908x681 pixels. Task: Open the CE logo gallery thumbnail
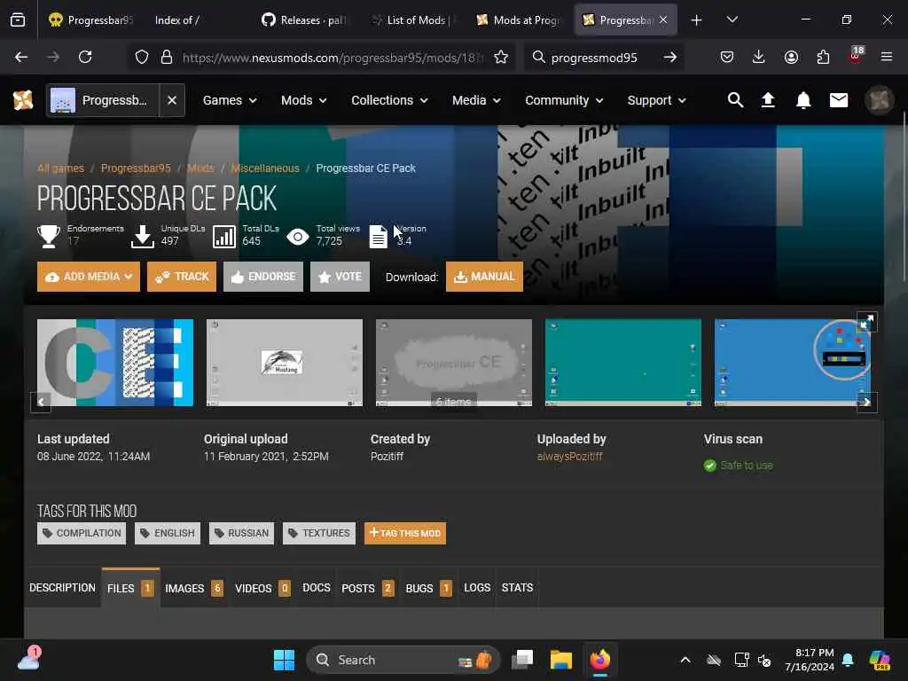click(115, 363)
